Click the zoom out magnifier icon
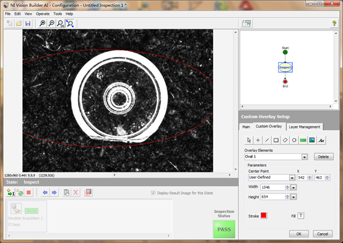Viewport: 343px width, 243px height. [x=51, y=23]
